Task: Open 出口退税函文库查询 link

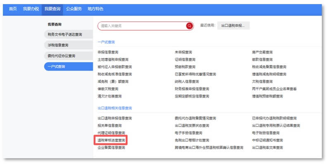Action: point(268,148)
